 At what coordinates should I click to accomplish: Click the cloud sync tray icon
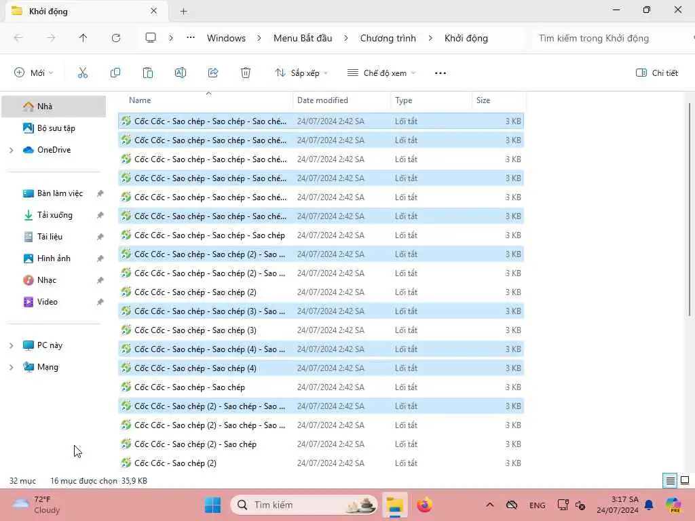tap(512, 505)
